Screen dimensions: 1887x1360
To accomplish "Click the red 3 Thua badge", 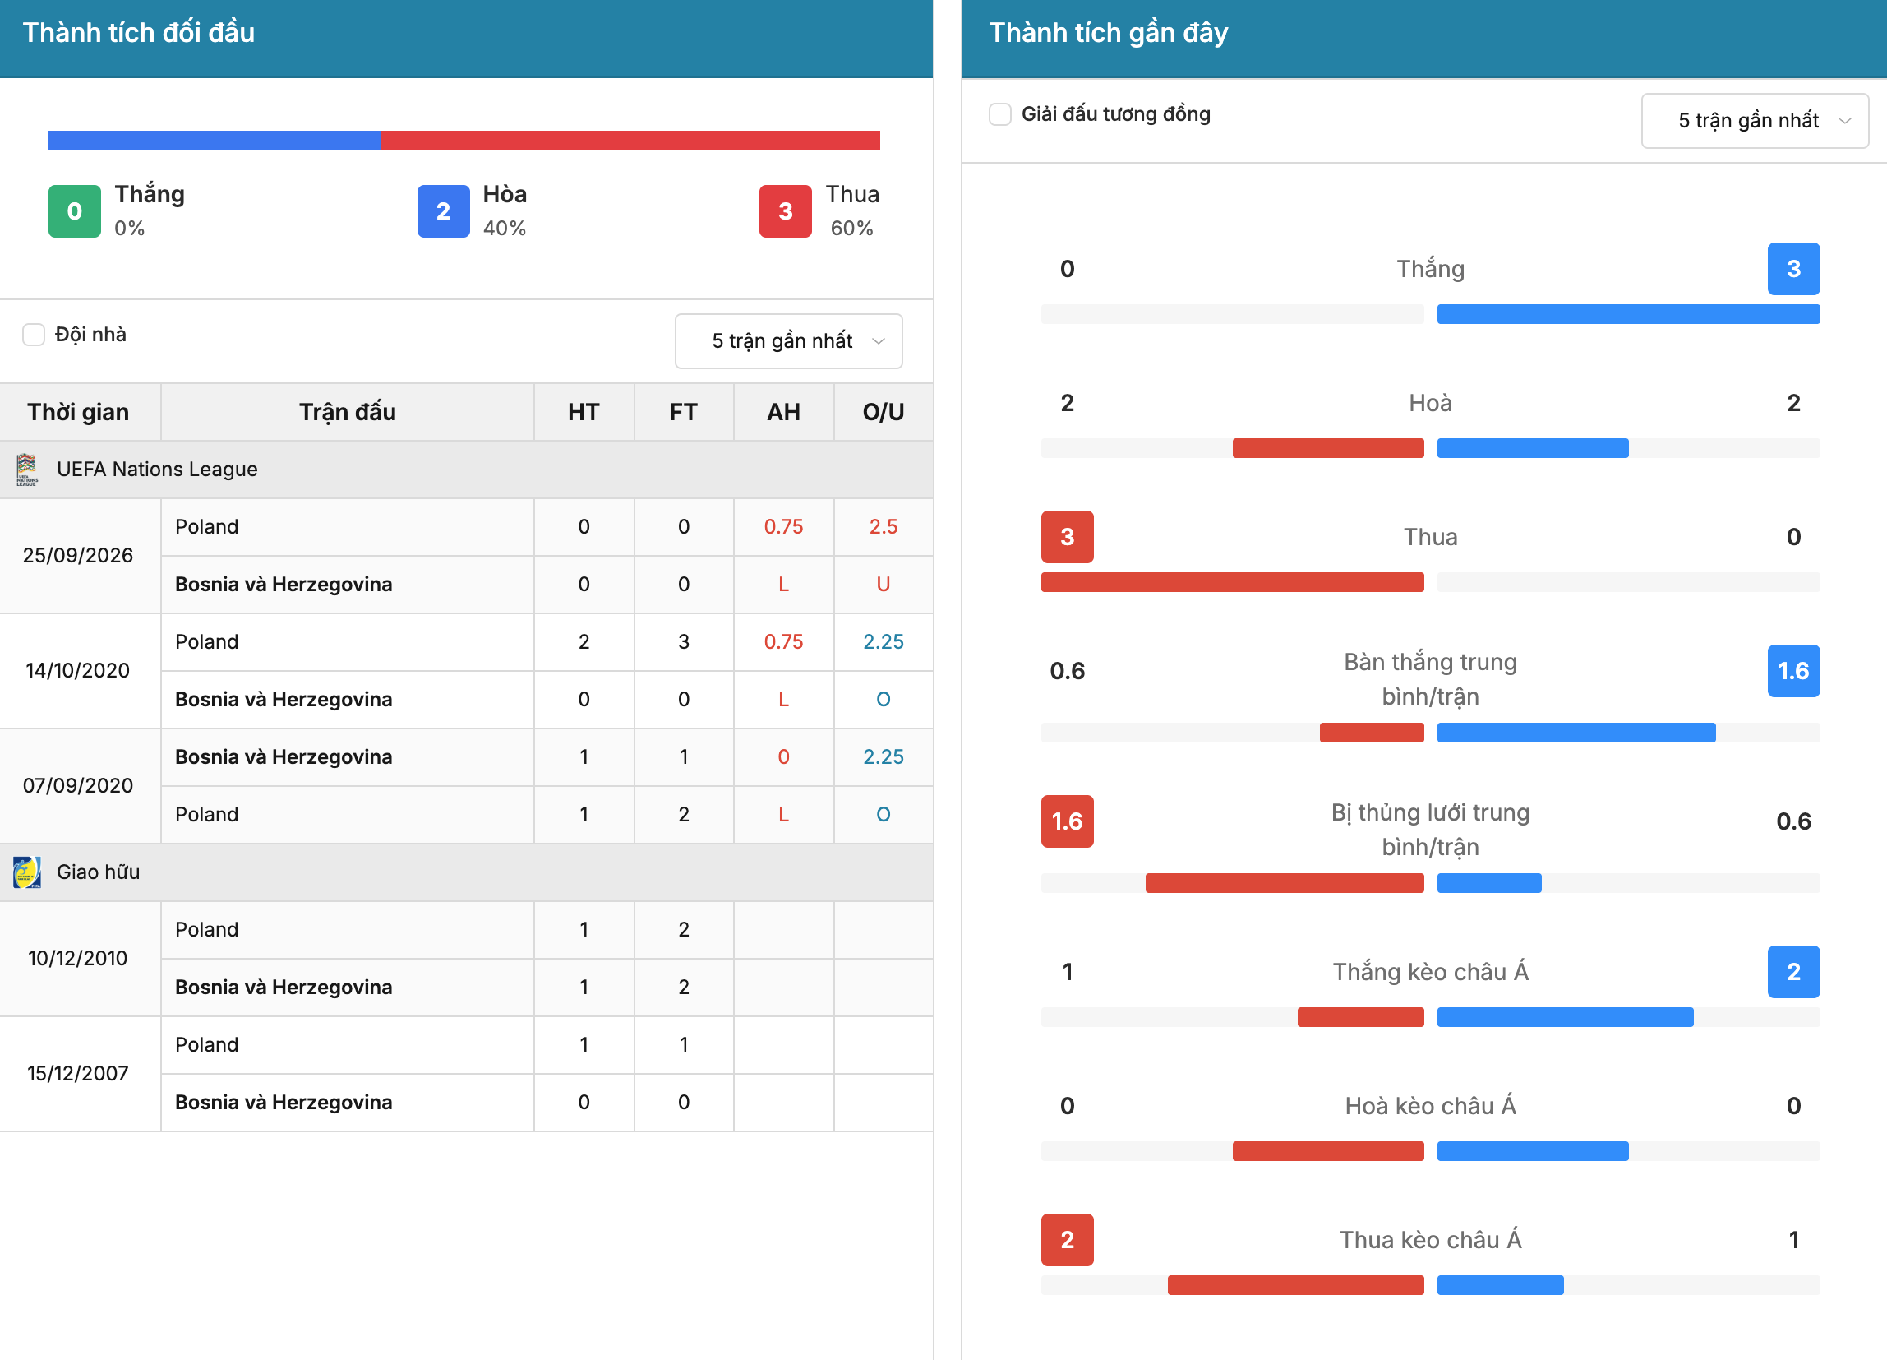I will (x=786, y=211).
